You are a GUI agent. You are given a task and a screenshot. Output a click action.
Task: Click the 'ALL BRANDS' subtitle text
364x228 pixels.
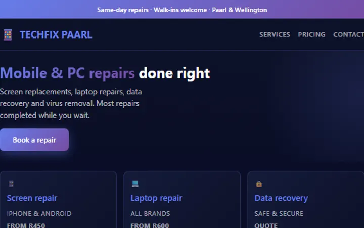(x=150, y=214)
